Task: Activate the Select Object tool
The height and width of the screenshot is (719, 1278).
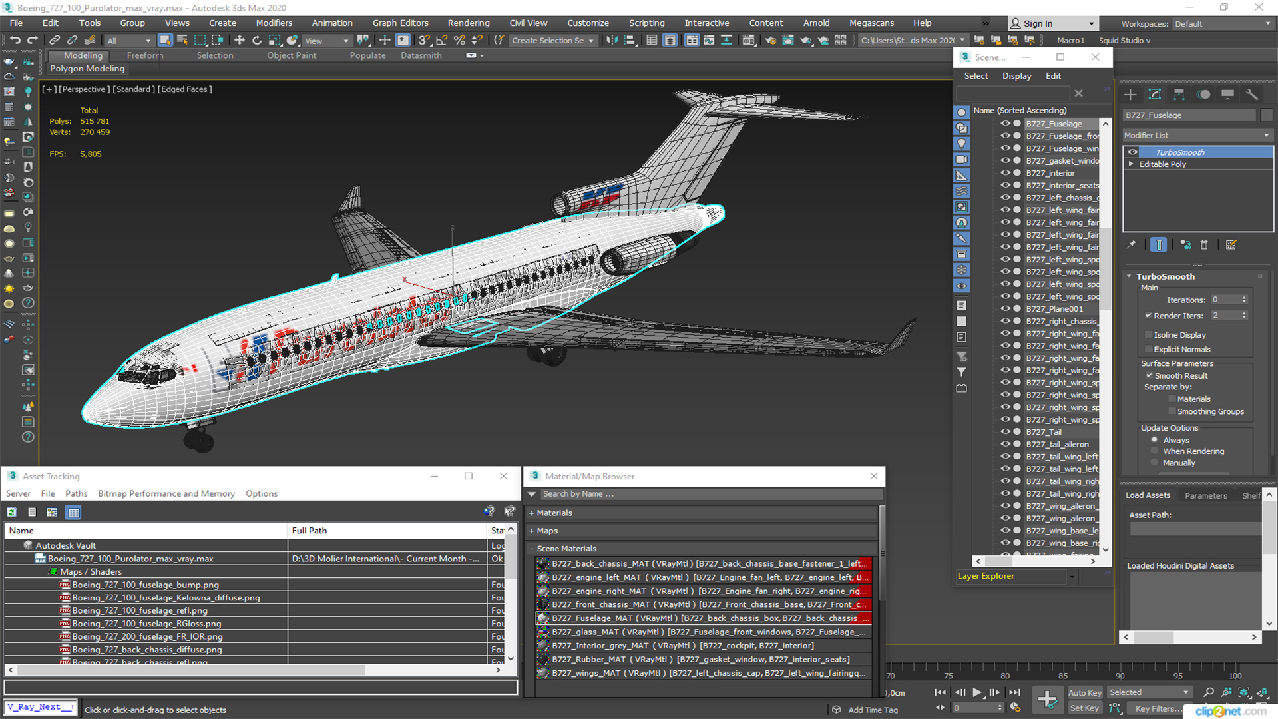Action: 165,41
